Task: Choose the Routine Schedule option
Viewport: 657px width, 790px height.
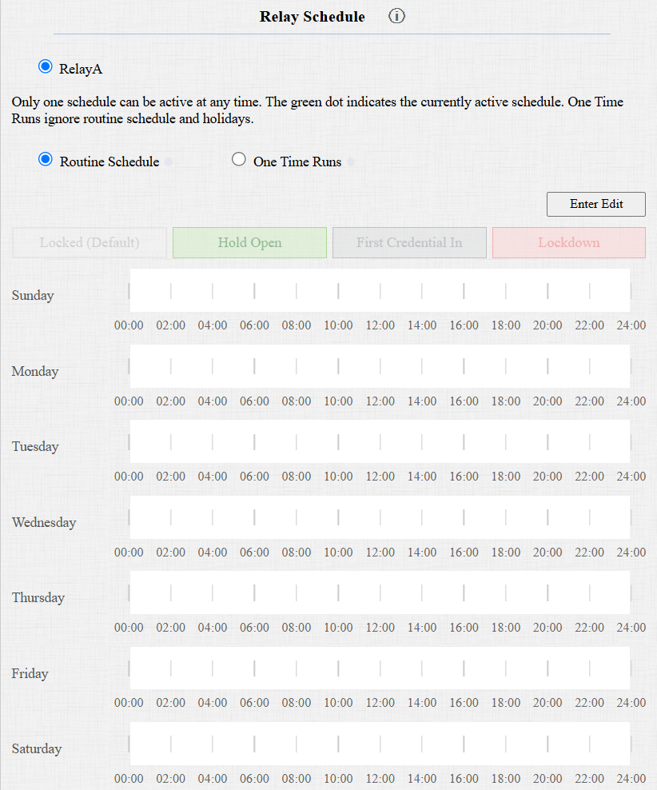Action: 46,160
